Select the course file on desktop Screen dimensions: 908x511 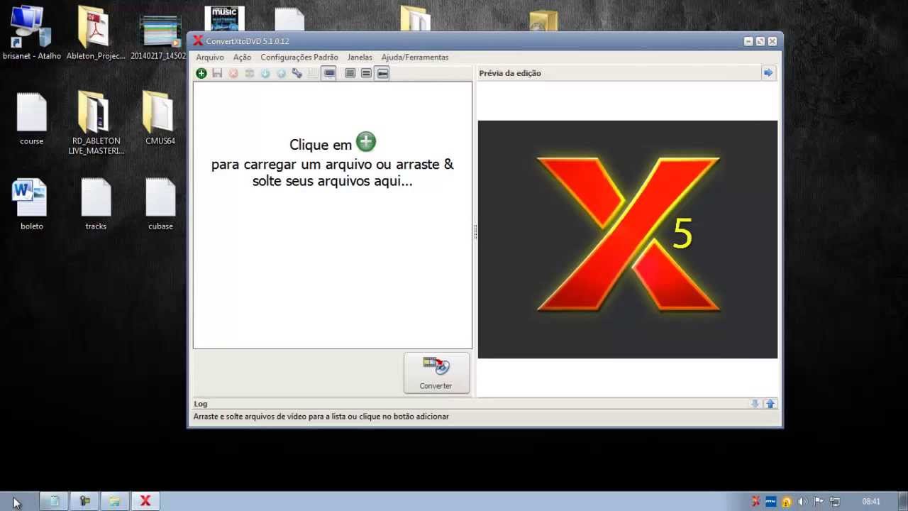coord(31,119)
